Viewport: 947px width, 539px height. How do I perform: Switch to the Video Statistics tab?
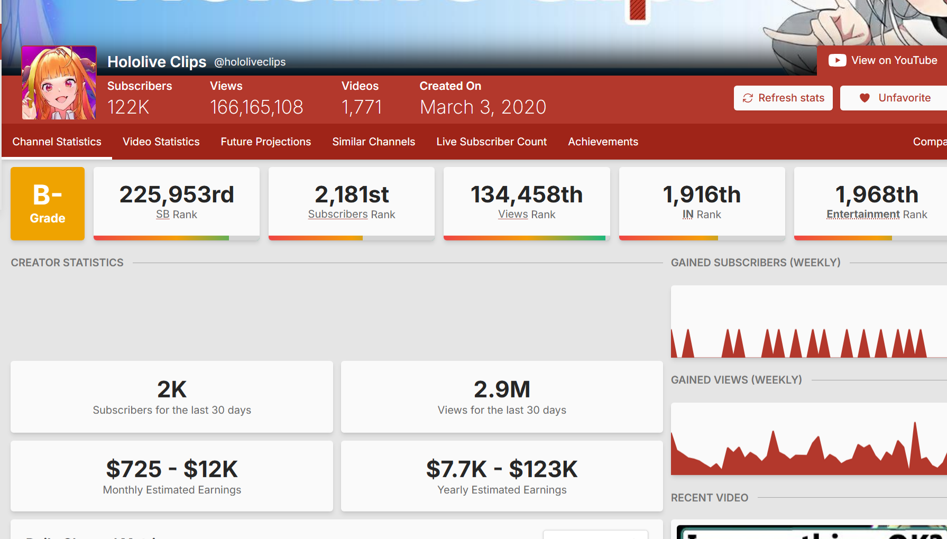tap(161, 142)
